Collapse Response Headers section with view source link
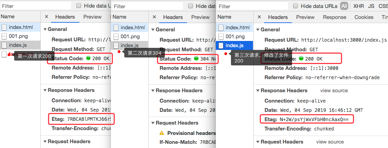 point(258,91)
